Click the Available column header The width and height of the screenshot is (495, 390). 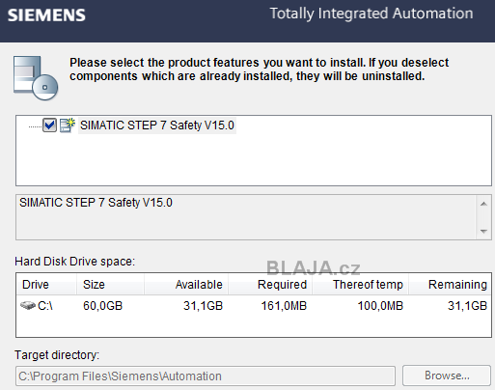[186, 285]
